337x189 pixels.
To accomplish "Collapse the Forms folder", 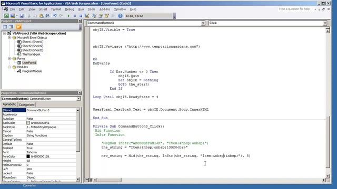I will [x=9, y=58].
